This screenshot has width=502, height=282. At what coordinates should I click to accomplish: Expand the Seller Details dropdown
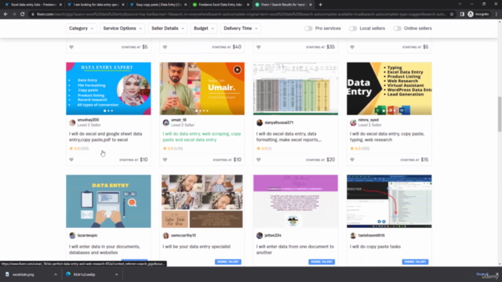coord(168,28)
